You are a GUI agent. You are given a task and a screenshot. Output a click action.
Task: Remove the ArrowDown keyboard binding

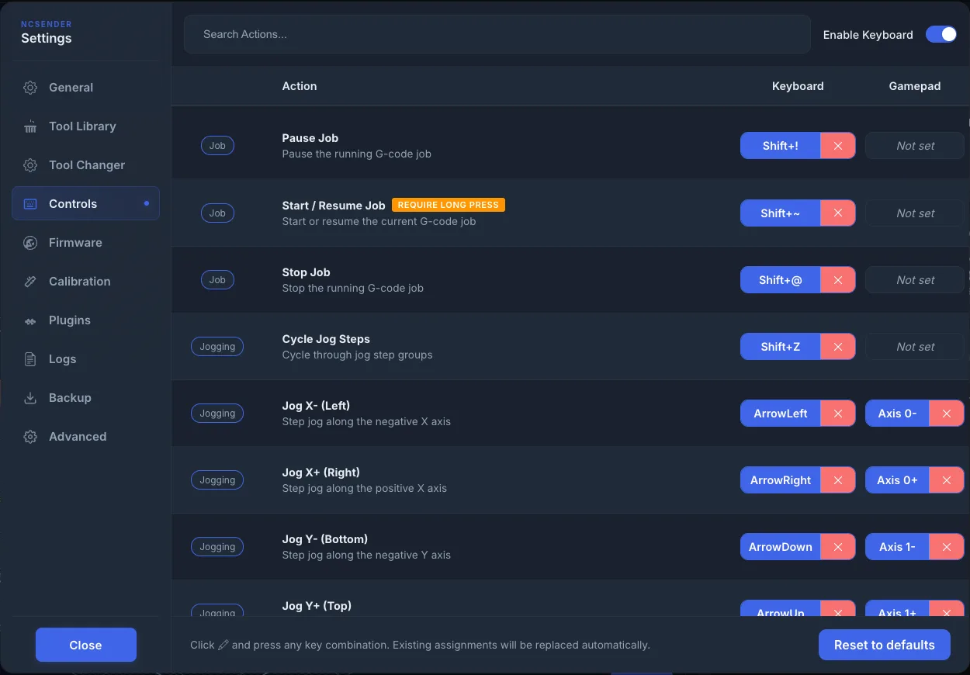(837, 547)
